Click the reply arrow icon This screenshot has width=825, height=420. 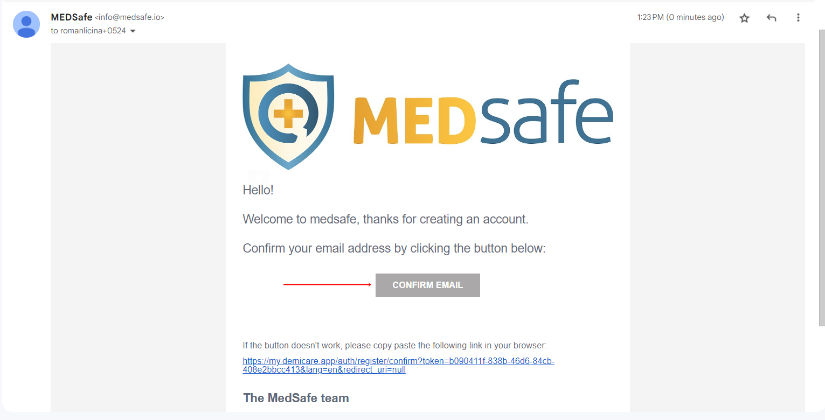pyautogui.click(x=771, y=18)
